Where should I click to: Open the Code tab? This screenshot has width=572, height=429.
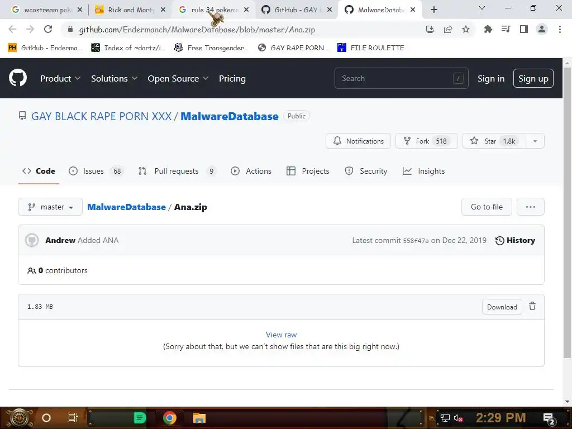pos(39,171)
